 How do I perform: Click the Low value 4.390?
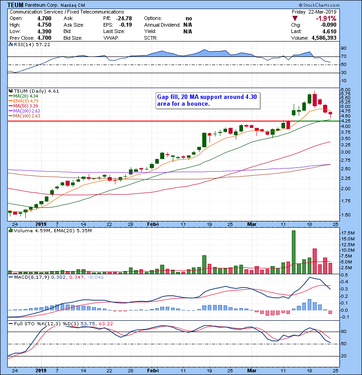(x=44, y=31)
